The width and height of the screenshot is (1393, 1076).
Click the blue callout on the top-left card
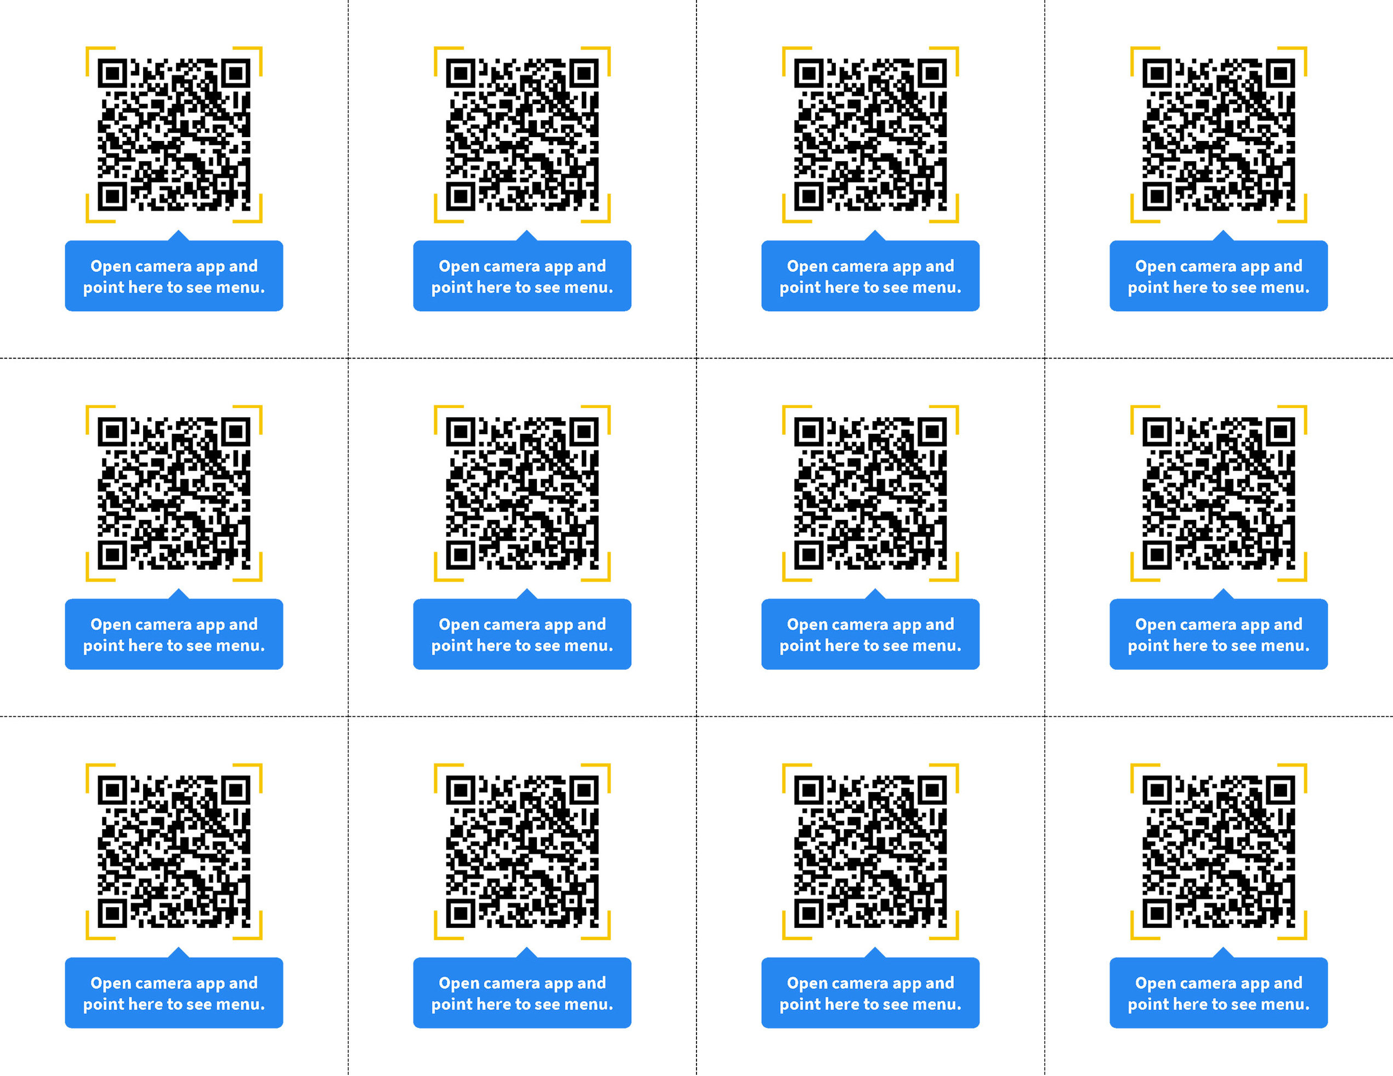(173, 277)
